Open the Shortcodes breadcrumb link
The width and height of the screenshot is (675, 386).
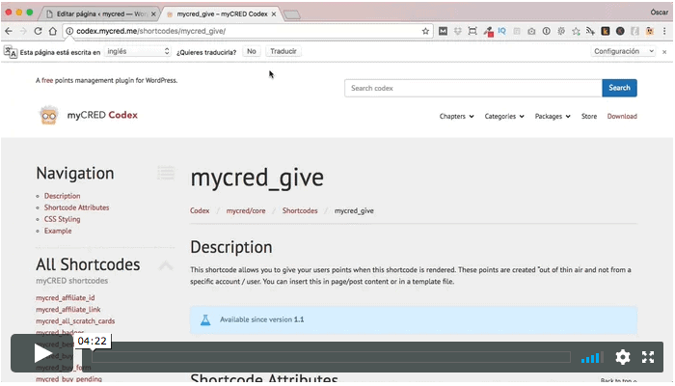click(300, 210)
